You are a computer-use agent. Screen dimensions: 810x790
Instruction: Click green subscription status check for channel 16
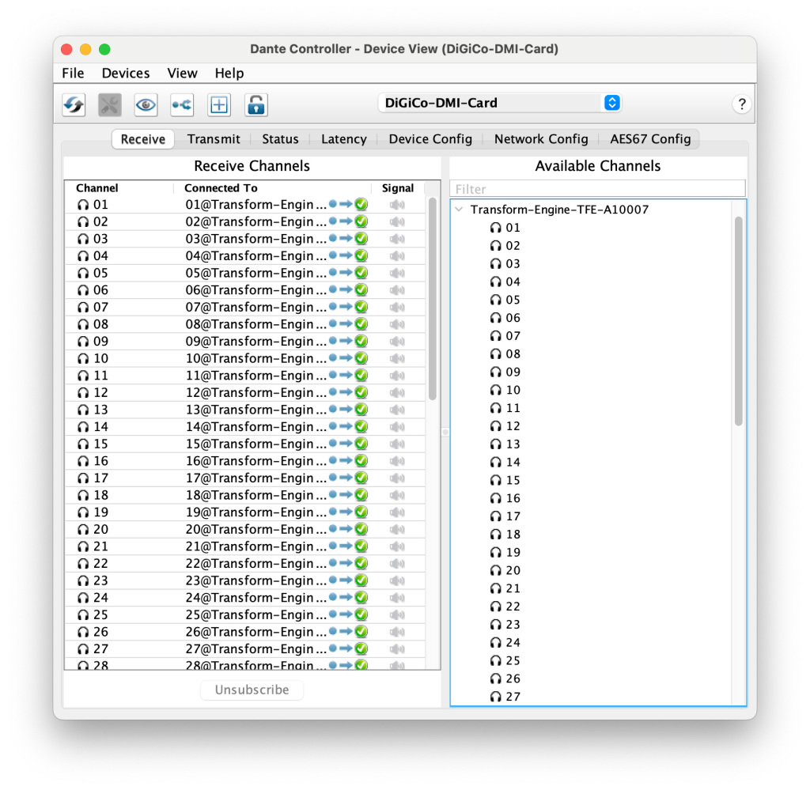tap(361, 460)
